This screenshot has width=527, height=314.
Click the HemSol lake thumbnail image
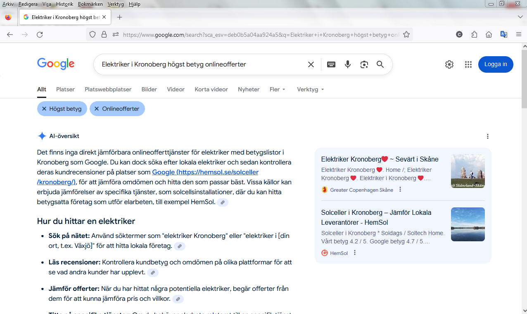tap(468, 224)
